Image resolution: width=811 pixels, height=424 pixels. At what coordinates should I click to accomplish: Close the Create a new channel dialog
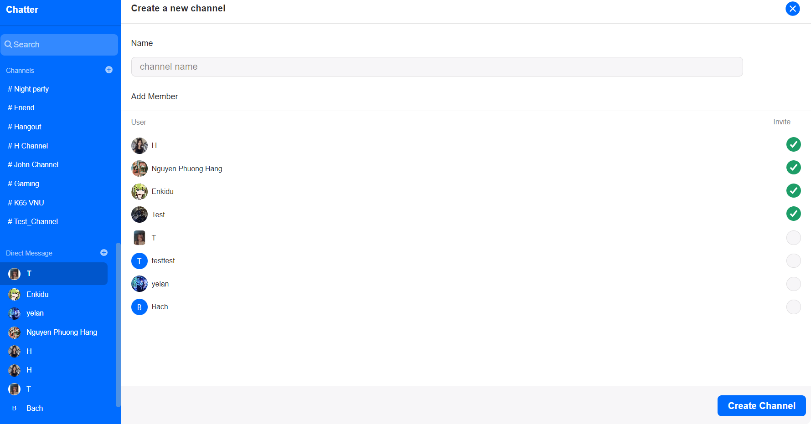792,9
